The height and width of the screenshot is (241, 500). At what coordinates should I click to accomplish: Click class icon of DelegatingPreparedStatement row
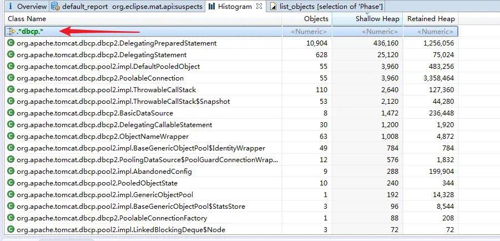11,43
